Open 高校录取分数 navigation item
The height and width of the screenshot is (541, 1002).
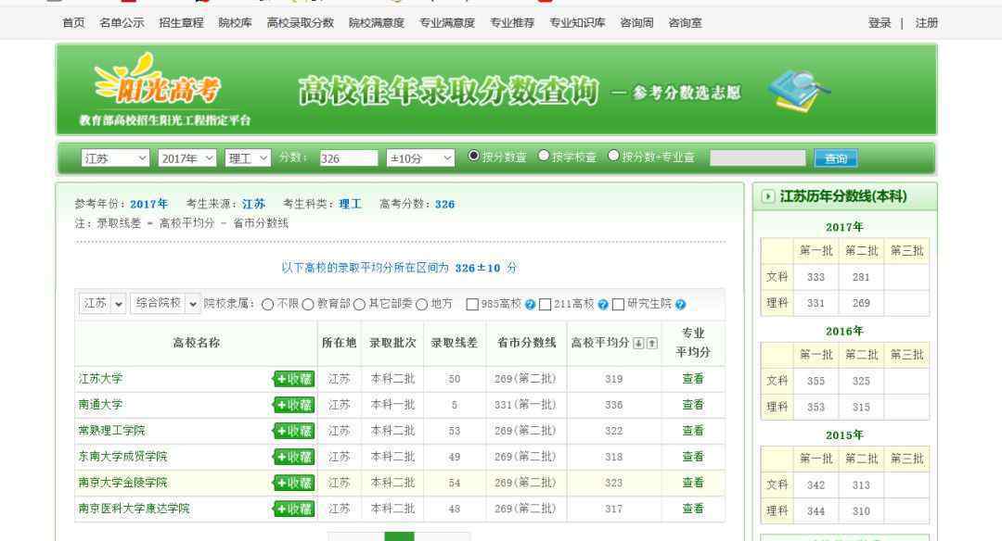(301, 23)
